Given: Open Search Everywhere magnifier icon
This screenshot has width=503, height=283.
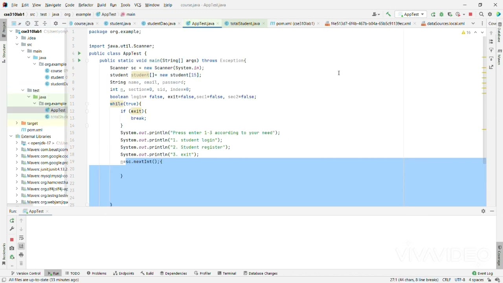Looking at the screenshot, I should coord(481,14).
